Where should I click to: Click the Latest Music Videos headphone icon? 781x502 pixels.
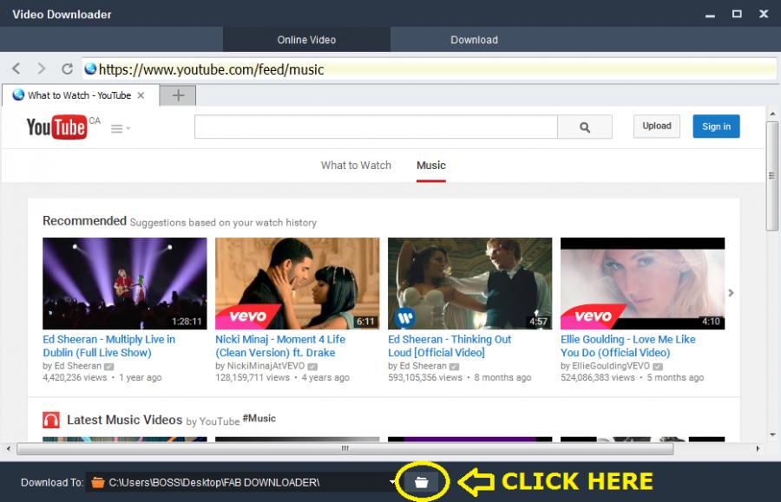coord(51,420)
